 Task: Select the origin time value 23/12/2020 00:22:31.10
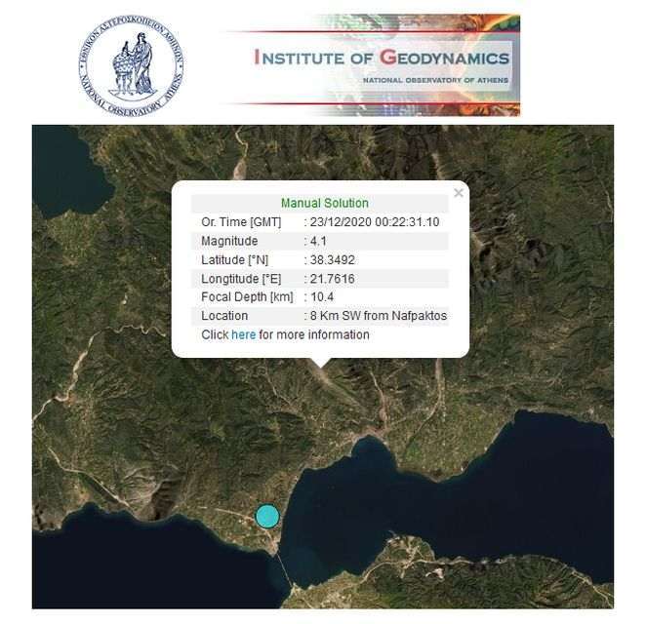[375, 222]
